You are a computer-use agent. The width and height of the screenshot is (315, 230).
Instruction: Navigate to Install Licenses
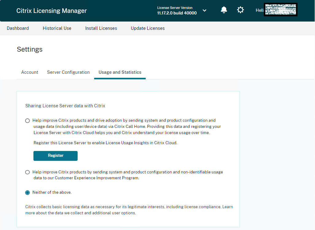click(x=101, y=28)
